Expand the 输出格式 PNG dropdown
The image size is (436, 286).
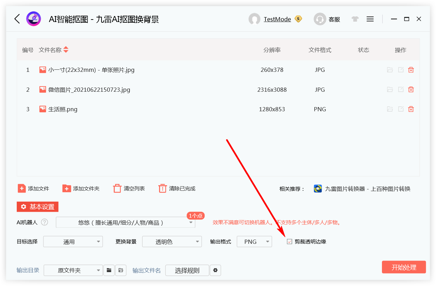(x=268, y=242)
